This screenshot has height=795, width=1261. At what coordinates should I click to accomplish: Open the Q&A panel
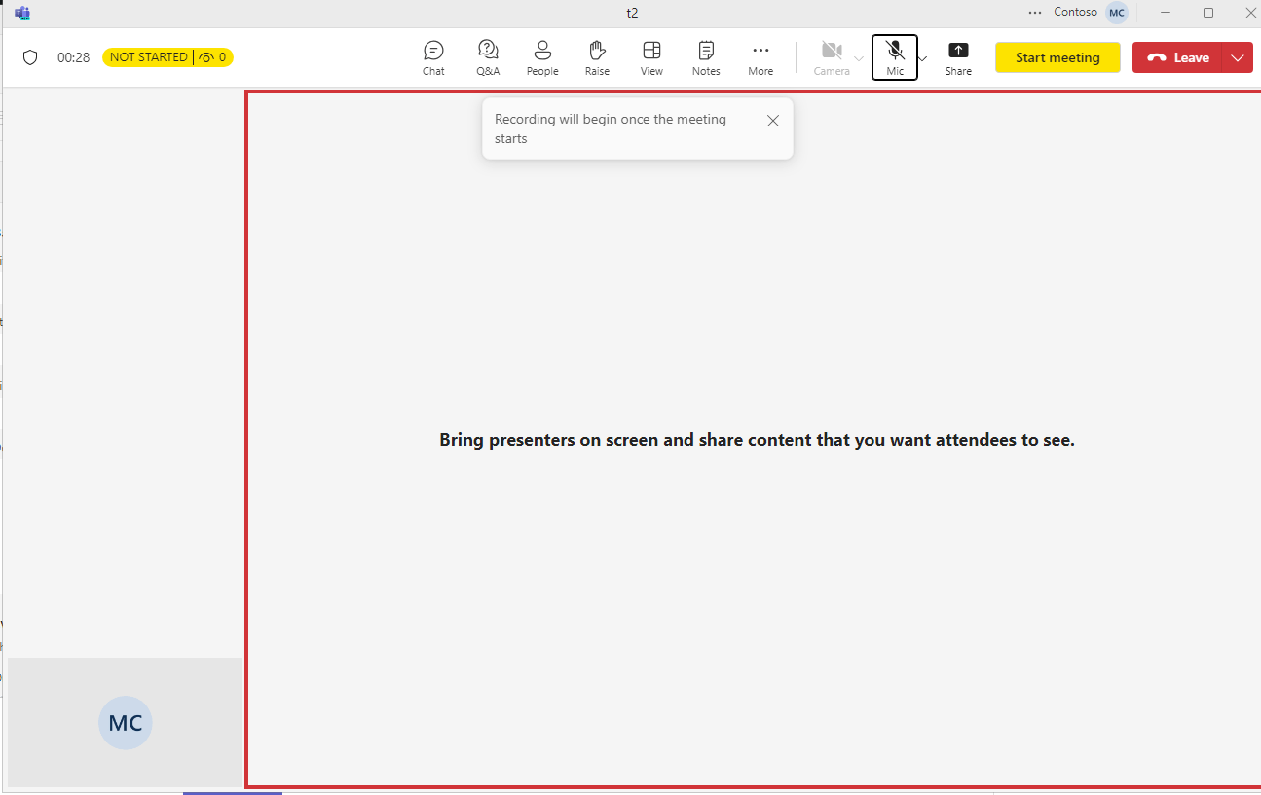tap(488, 56)
